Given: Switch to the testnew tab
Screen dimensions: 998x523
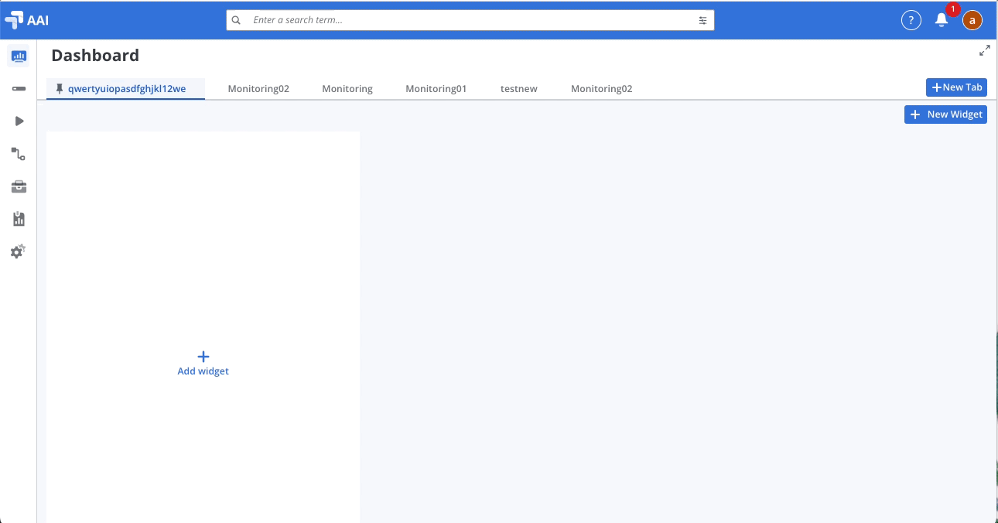Looking at the screenshot, I should (x=519, y=89).
